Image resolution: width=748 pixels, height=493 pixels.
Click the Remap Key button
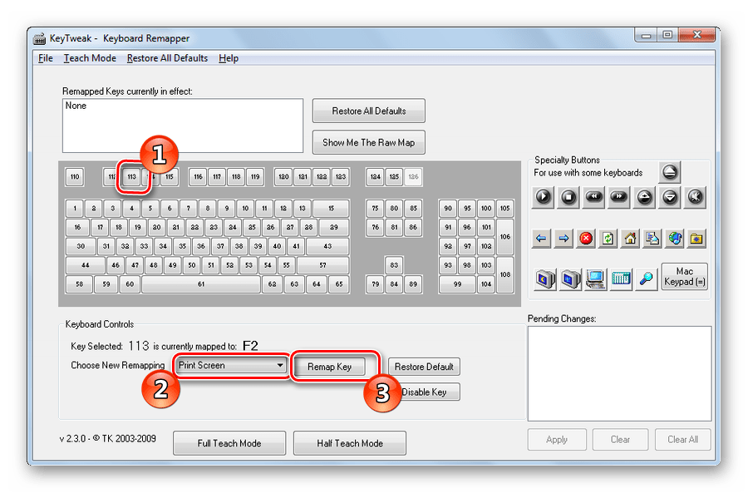coord(330,367)
